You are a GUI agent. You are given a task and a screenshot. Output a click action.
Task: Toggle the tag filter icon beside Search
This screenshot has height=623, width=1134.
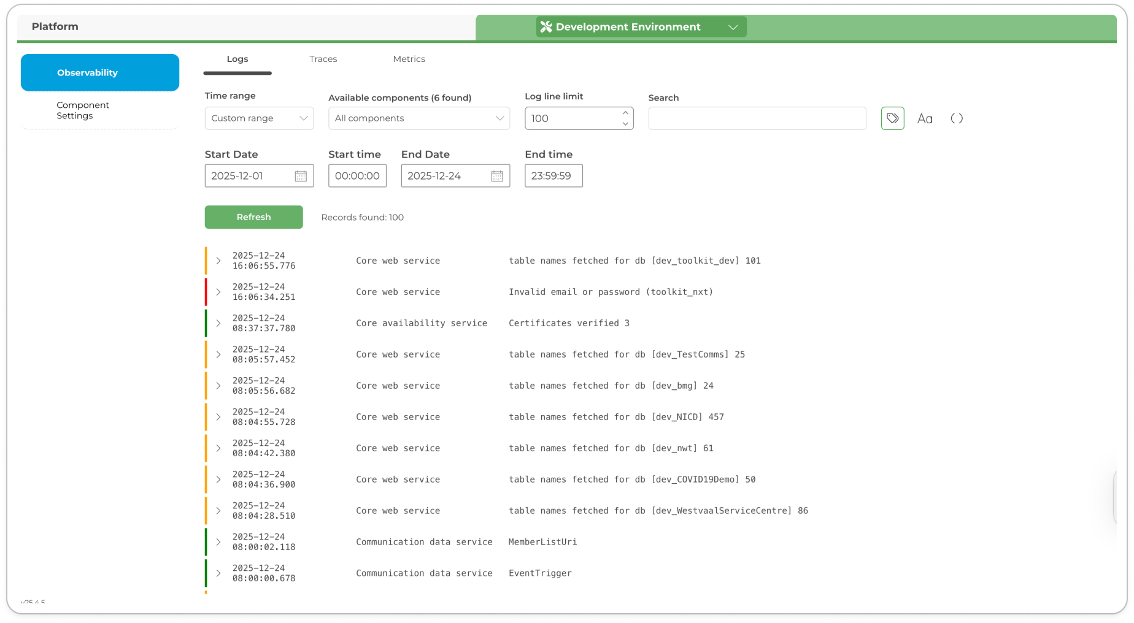892,118
